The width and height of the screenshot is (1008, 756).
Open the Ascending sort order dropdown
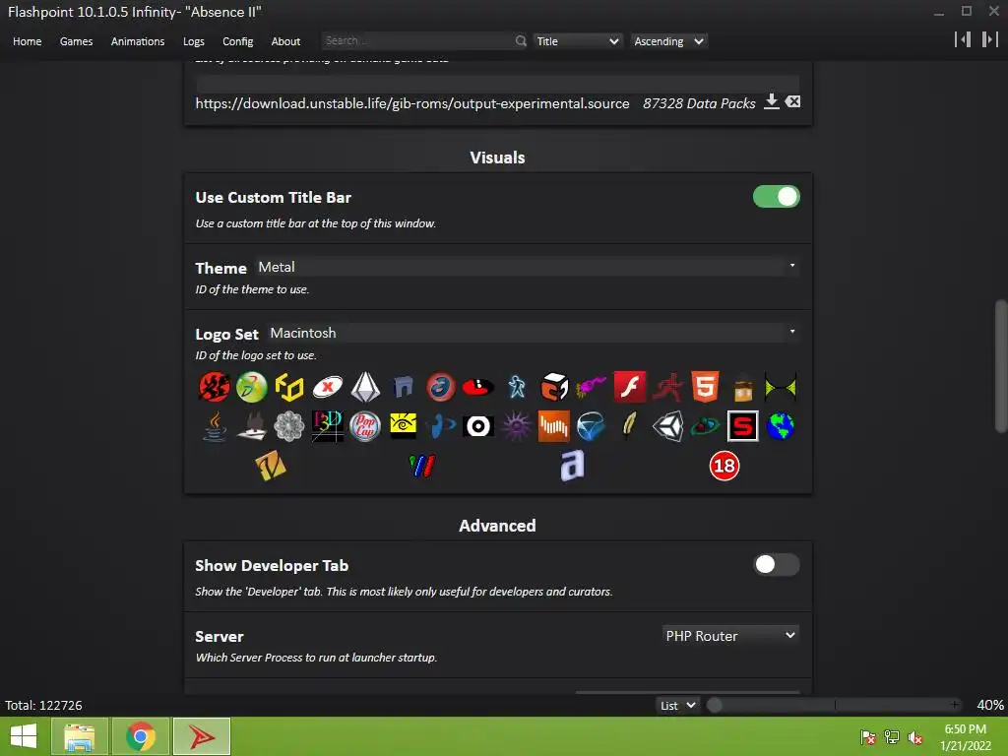[668, 41]
